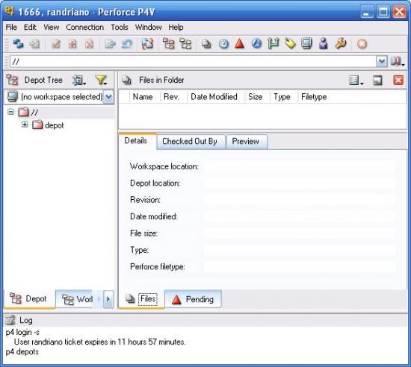
Task: Click the Submit changelist toolbar icon
Action: pos(110,44)
